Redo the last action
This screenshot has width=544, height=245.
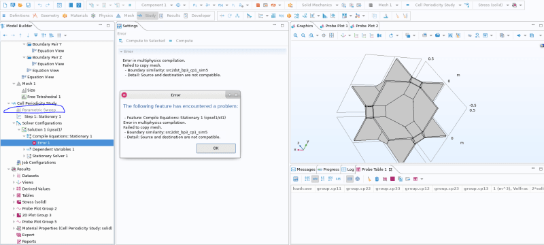tap(48, 5)
